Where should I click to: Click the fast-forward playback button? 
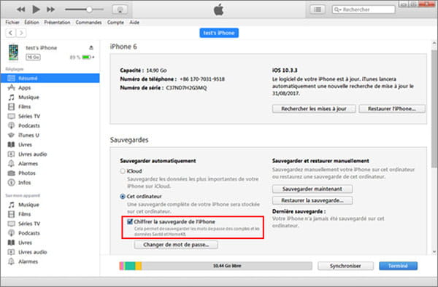(50, 9)
